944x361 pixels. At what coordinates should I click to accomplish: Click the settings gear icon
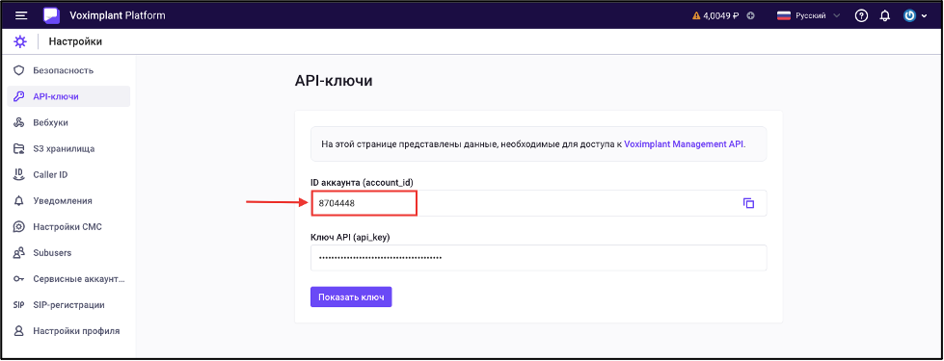[20, 41]
